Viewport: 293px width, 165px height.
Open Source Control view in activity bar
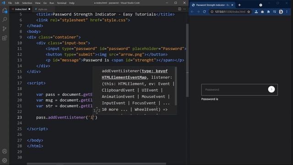[x=5, y=28]
